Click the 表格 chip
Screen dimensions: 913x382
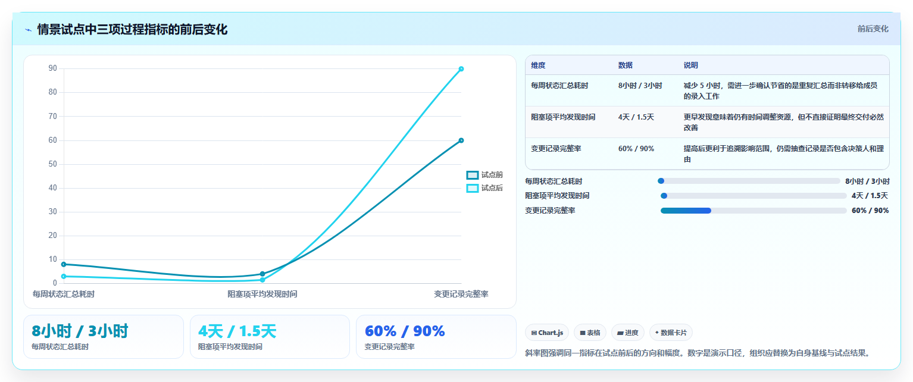(590, 333)
